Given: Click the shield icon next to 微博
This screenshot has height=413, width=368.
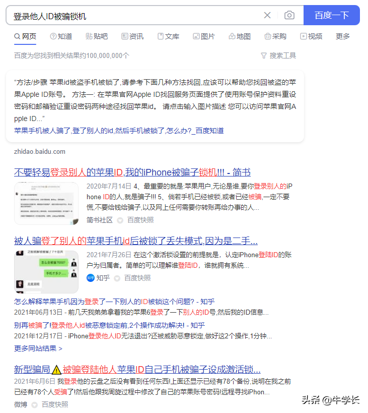Looking at the screenshot, I should point(34,405).
